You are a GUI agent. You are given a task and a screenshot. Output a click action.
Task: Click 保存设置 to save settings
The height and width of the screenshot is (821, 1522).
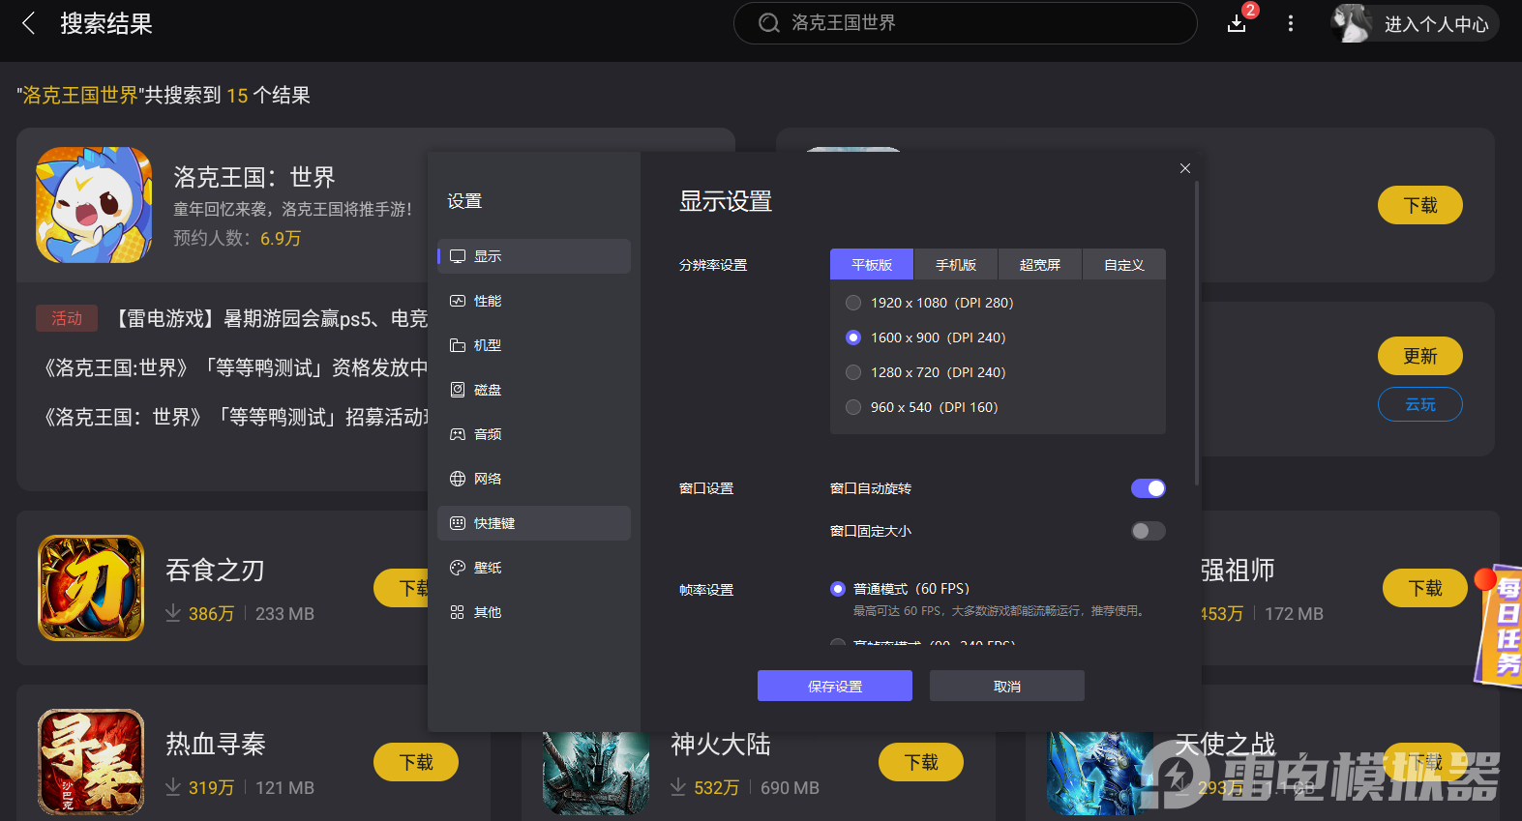(835, 686)
